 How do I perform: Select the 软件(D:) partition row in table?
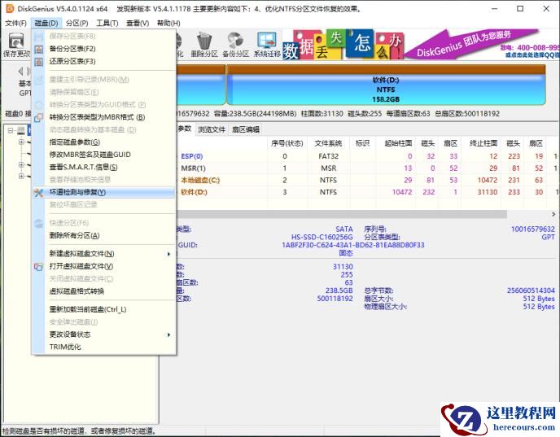point(368,192)
